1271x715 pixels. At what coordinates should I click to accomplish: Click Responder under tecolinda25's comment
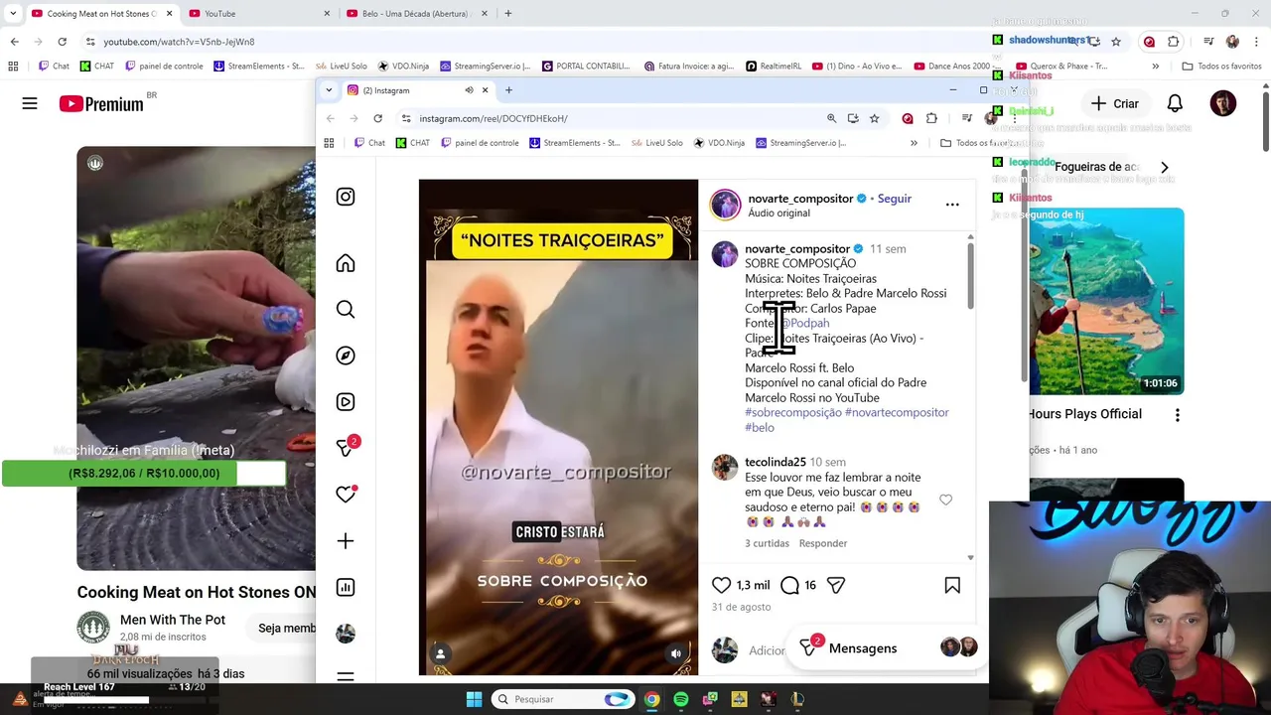tap(823, 543)
